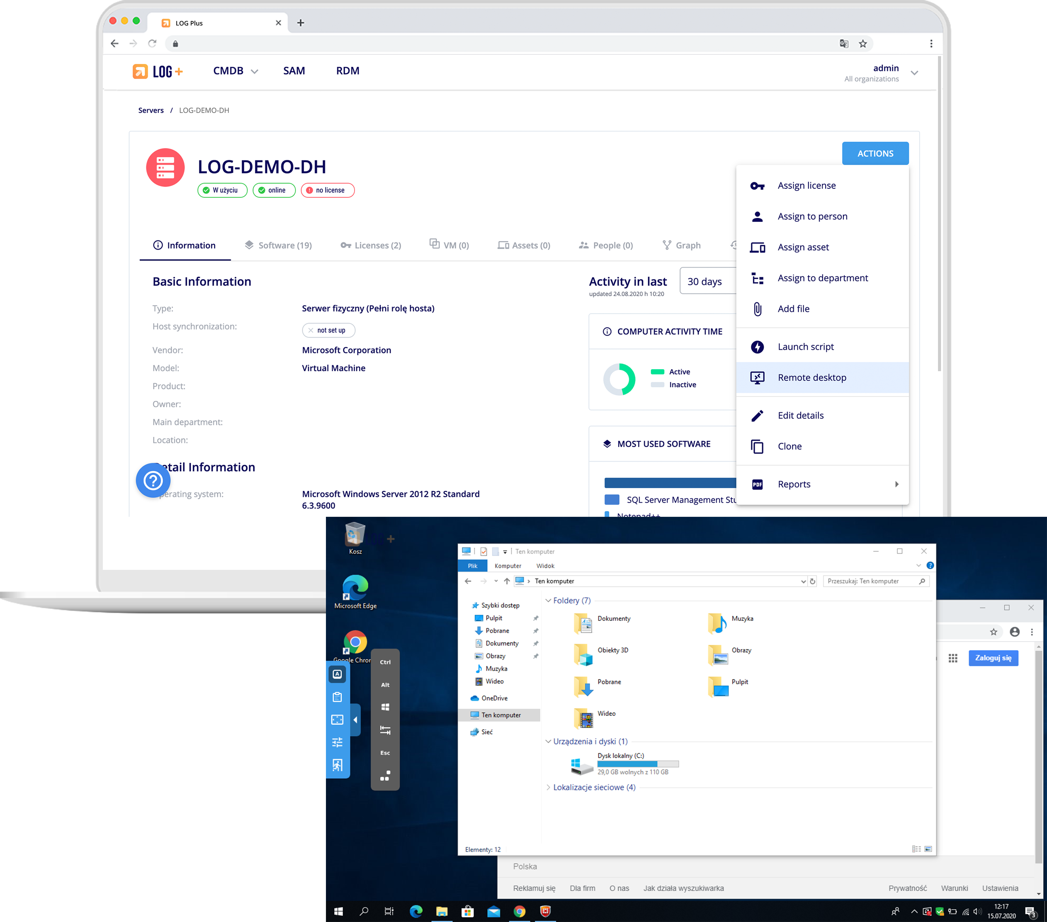Viewport: 1047px width, 922px height.
Task: Click the search icon in Windows taskbar
Action: coord(364,911)
